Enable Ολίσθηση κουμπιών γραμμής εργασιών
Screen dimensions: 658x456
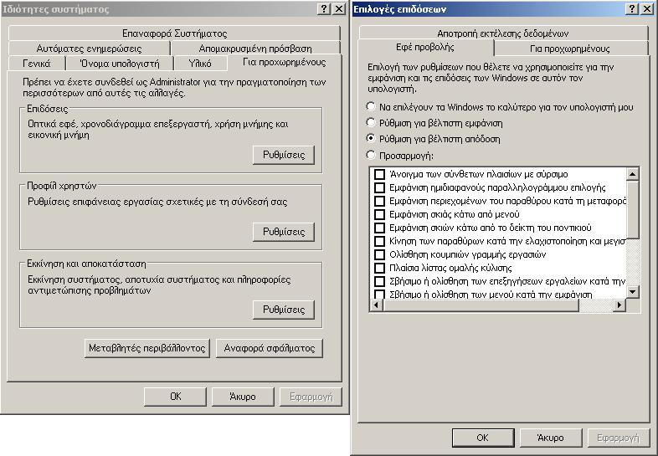tap(379, 254)
